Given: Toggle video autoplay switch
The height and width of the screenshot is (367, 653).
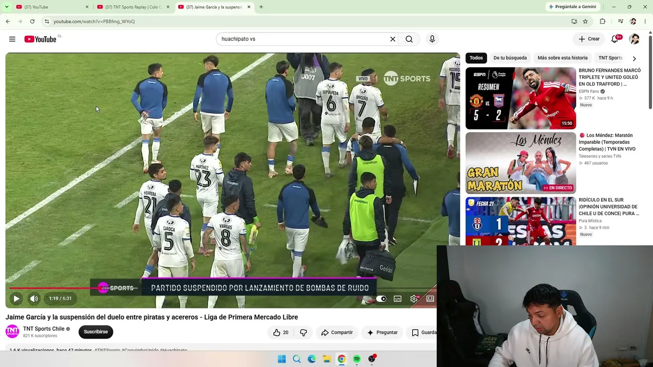Looking at the screenshot, I should (381, 299).
